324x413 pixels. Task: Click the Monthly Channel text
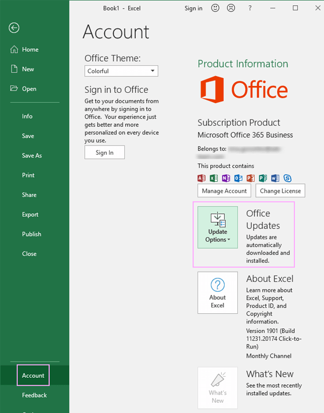pos(269,356)
